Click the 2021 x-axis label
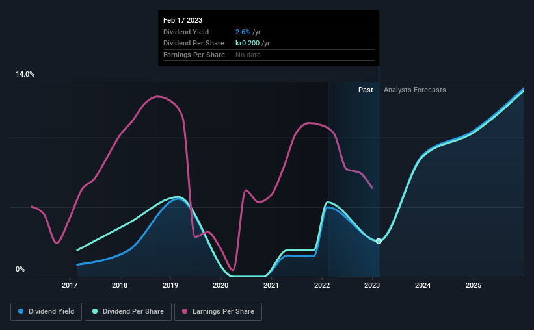Viewport: 534px width, 330px height. 271,285
